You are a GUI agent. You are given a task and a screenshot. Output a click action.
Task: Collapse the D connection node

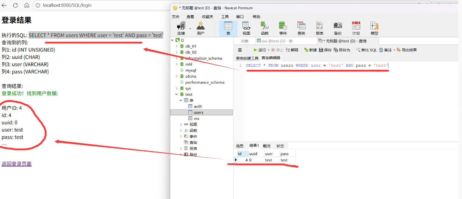point(172,40)
